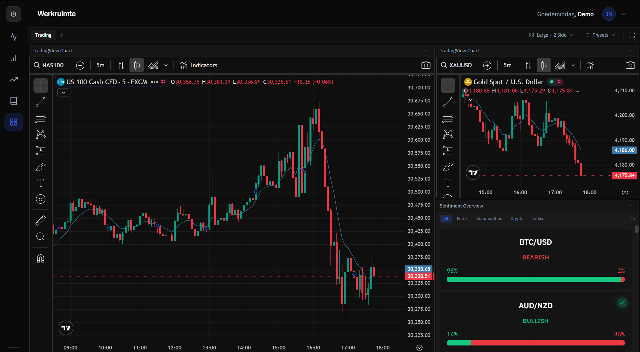Select zoom in tool on NAS100 chart

pyautogui.click(x=41, y=236)
